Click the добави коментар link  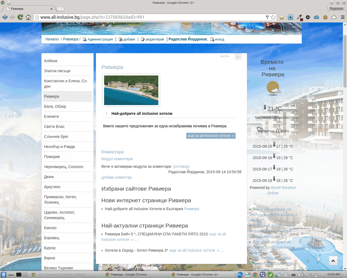coord(117,177)
